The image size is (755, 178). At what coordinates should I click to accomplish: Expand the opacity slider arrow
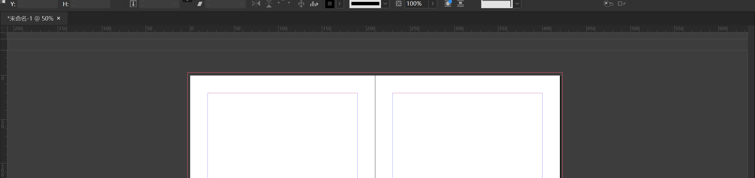[x=432, y=4]
